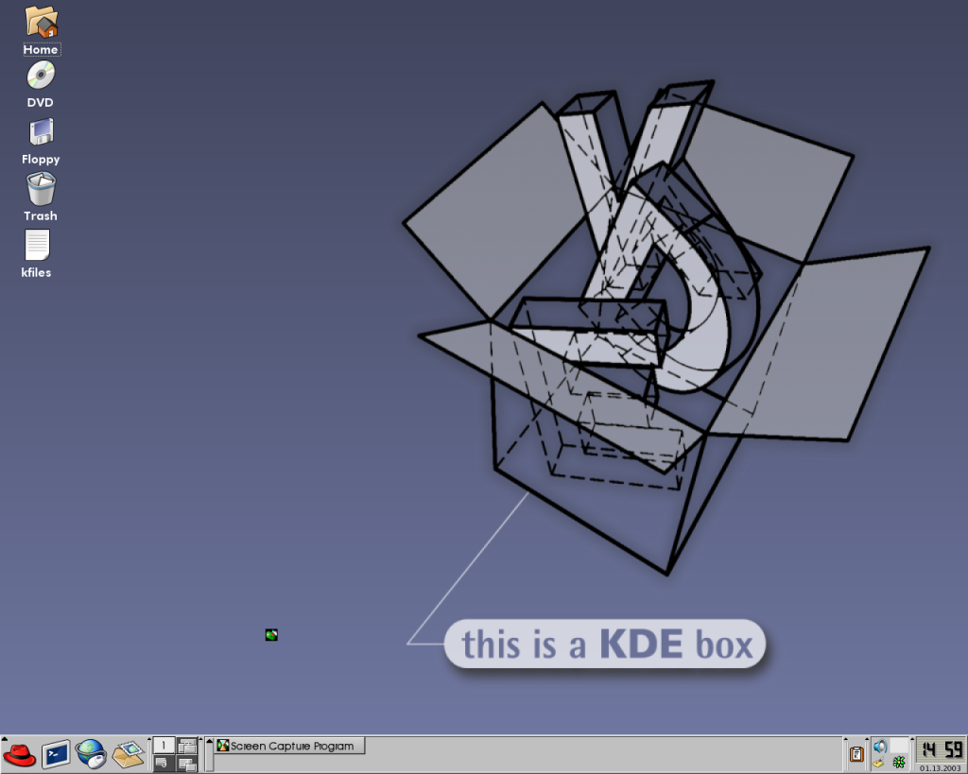The width and height of the screenshot is (968, 774).
Task: Switch to virtual desktop 1 in pager
Action: (x=164, y=745)
